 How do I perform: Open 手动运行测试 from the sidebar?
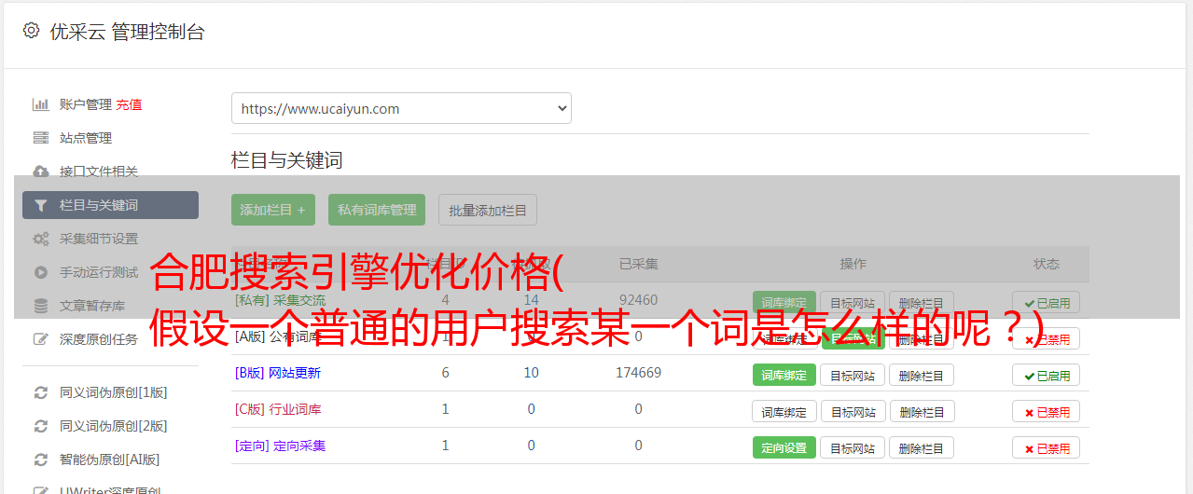(99, 272)
